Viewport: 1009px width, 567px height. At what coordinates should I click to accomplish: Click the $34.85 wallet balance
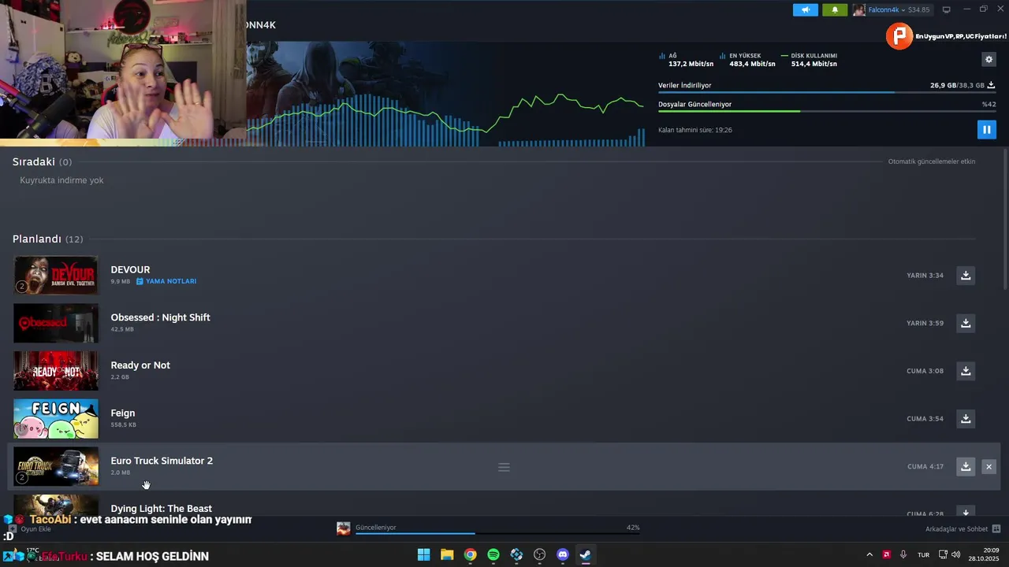pos(919,9)
